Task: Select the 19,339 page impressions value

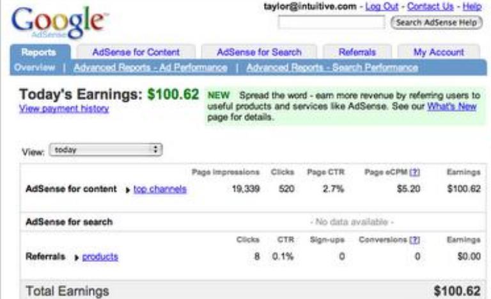Action: [x=245, y=189]
